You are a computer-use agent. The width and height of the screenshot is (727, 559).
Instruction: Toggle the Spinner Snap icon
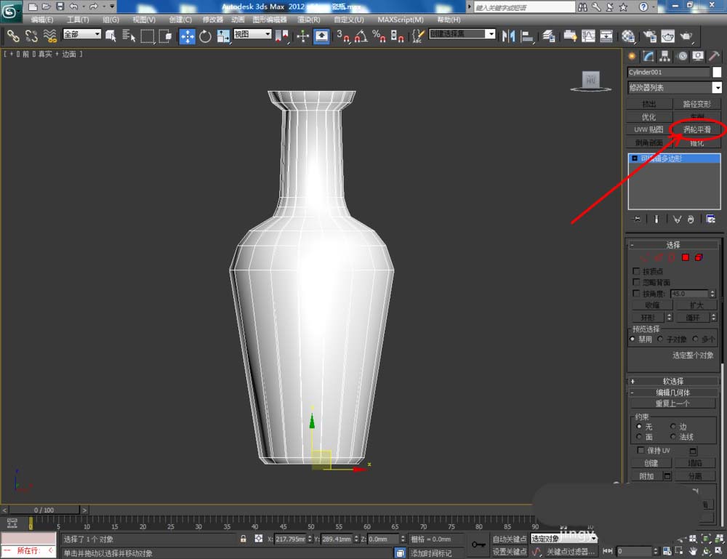pos(397,36)
